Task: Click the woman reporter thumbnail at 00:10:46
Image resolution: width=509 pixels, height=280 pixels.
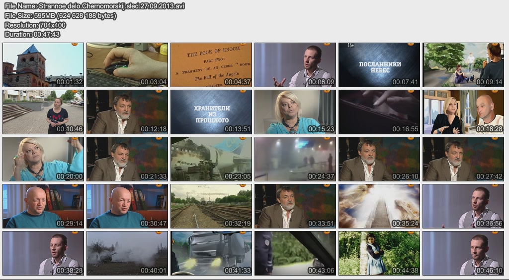Action: point(43,112)
